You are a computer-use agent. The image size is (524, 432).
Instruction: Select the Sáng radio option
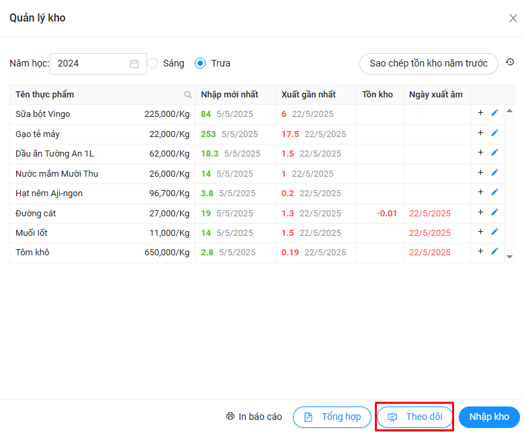[x=152, y=63]
